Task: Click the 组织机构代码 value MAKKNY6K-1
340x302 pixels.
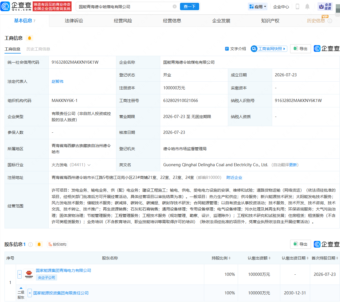Action: tap(65, 101)
